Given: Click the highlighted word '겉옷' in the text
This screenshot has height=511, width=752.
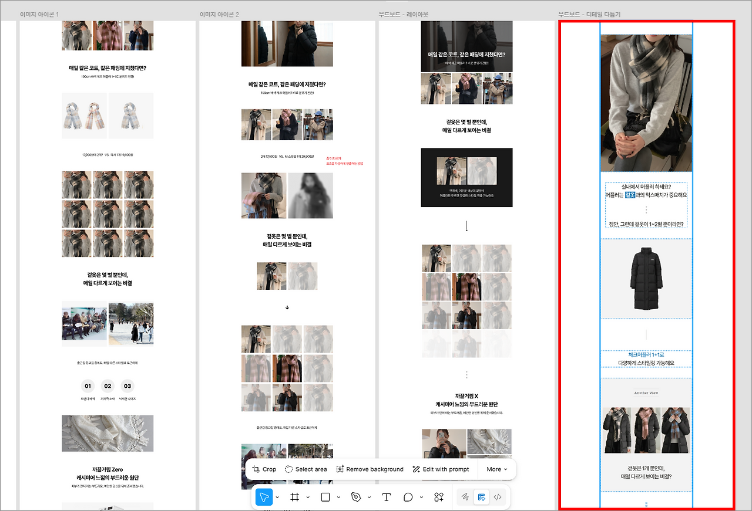Looking at the screenshot, I should 630,195.
